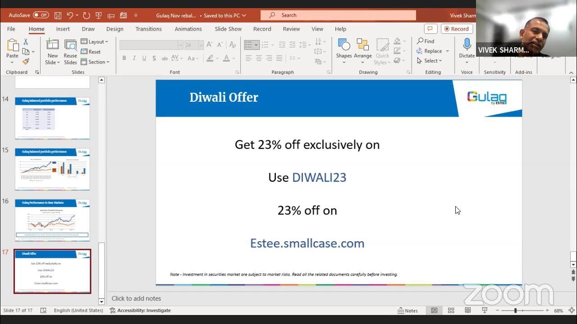Click the text highlight color swatch
This screenshot has width=577, height=324.
[210, 58]
